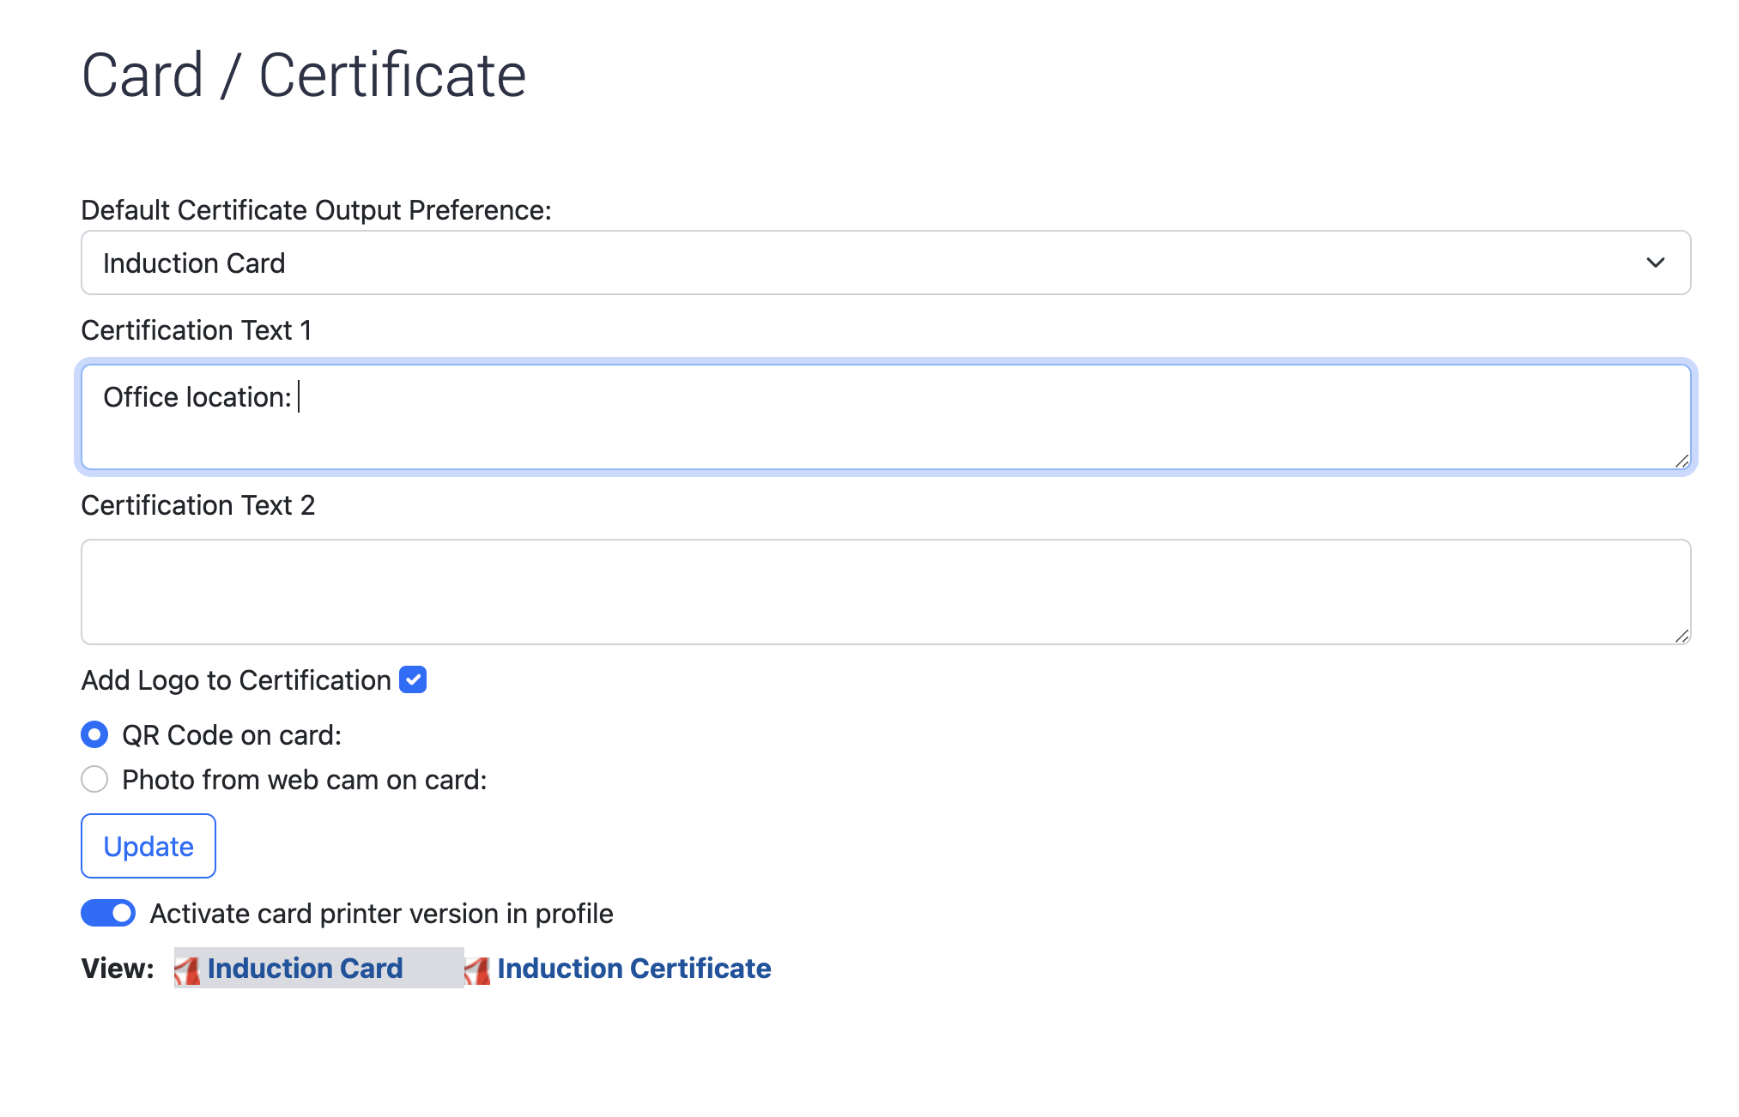1739x1117 pixels.
Task: Grab Certification Text 2 resize handle
Action: (x=1681, y=637)
